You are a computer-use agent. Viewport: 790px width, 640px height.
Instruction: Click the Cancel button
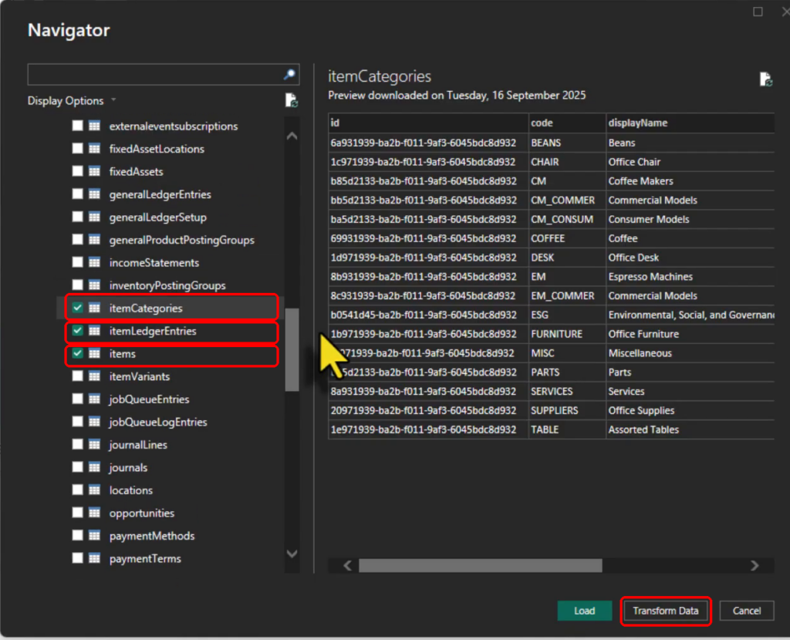tap(747, 611)
